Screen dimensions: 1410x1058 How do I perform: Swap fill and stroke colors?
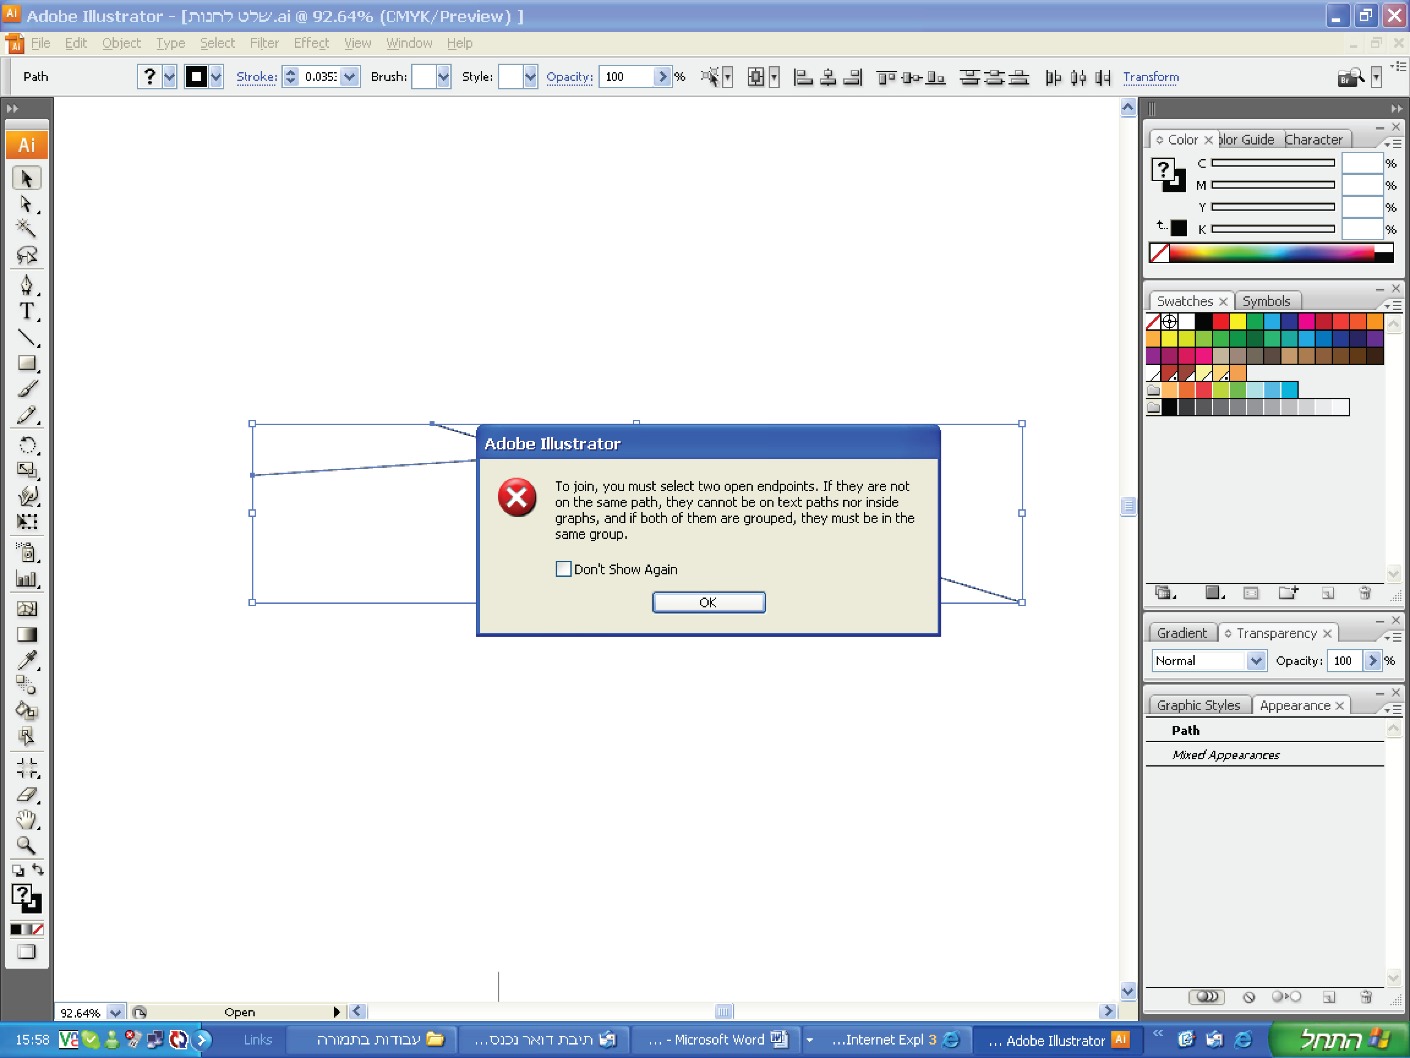[x=38, y=870]
